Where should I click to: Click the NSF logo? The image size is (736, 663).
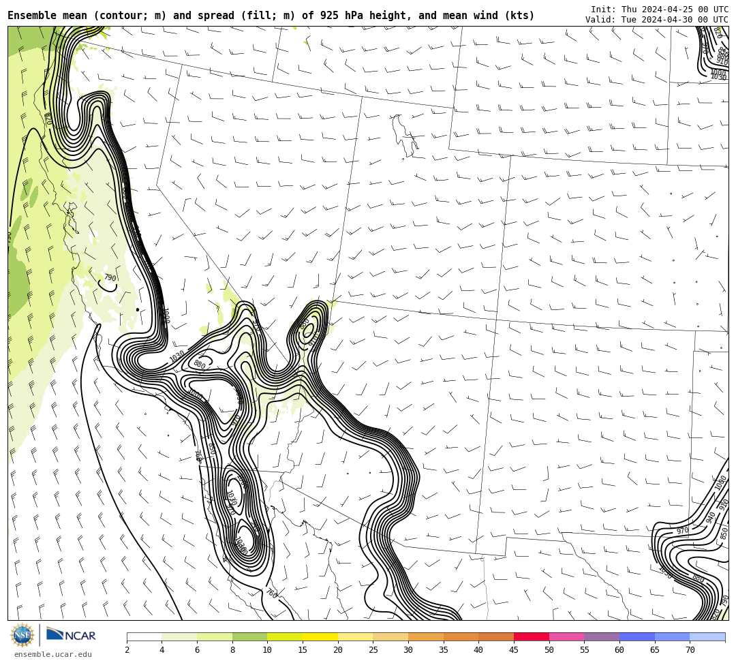point(22,635)
